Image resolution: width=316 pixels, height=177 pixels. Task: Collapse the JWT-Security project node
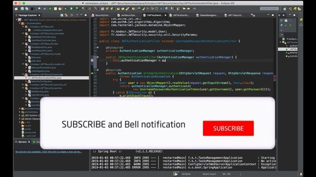(x=16, y=20)
